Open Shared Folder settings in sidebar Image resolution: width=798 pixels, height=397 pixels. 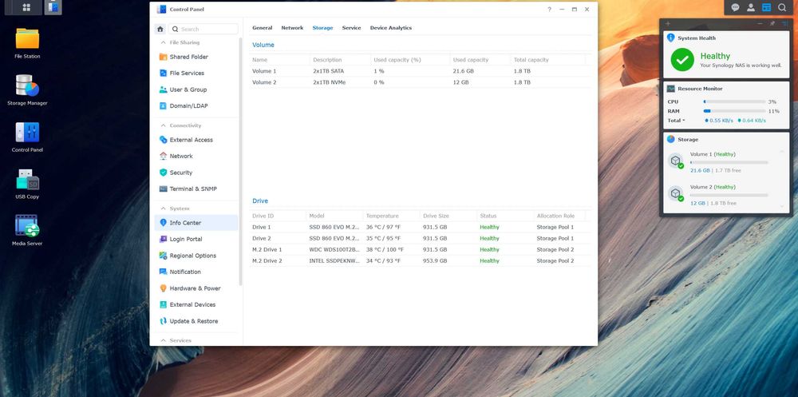pos(188,57)
